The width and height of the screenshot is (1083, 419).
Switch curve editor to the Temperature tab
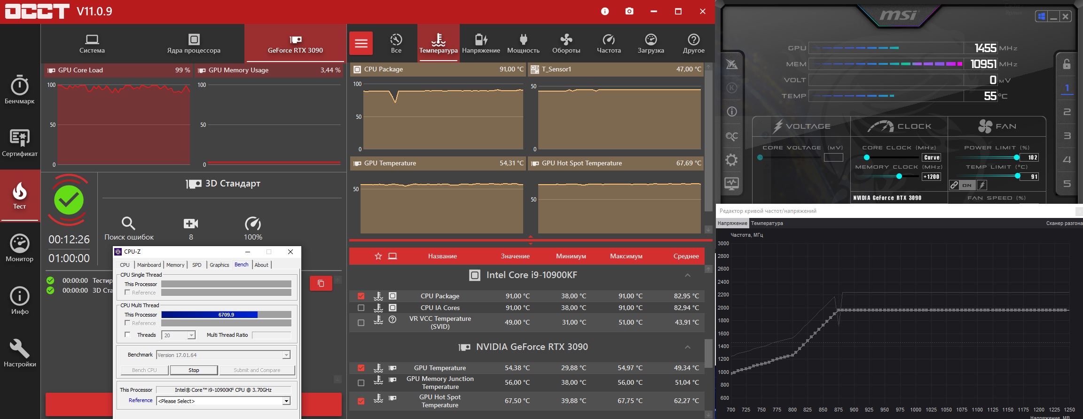point(767,223)
